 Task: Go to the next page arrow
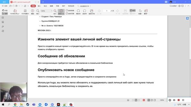point(118,12)
